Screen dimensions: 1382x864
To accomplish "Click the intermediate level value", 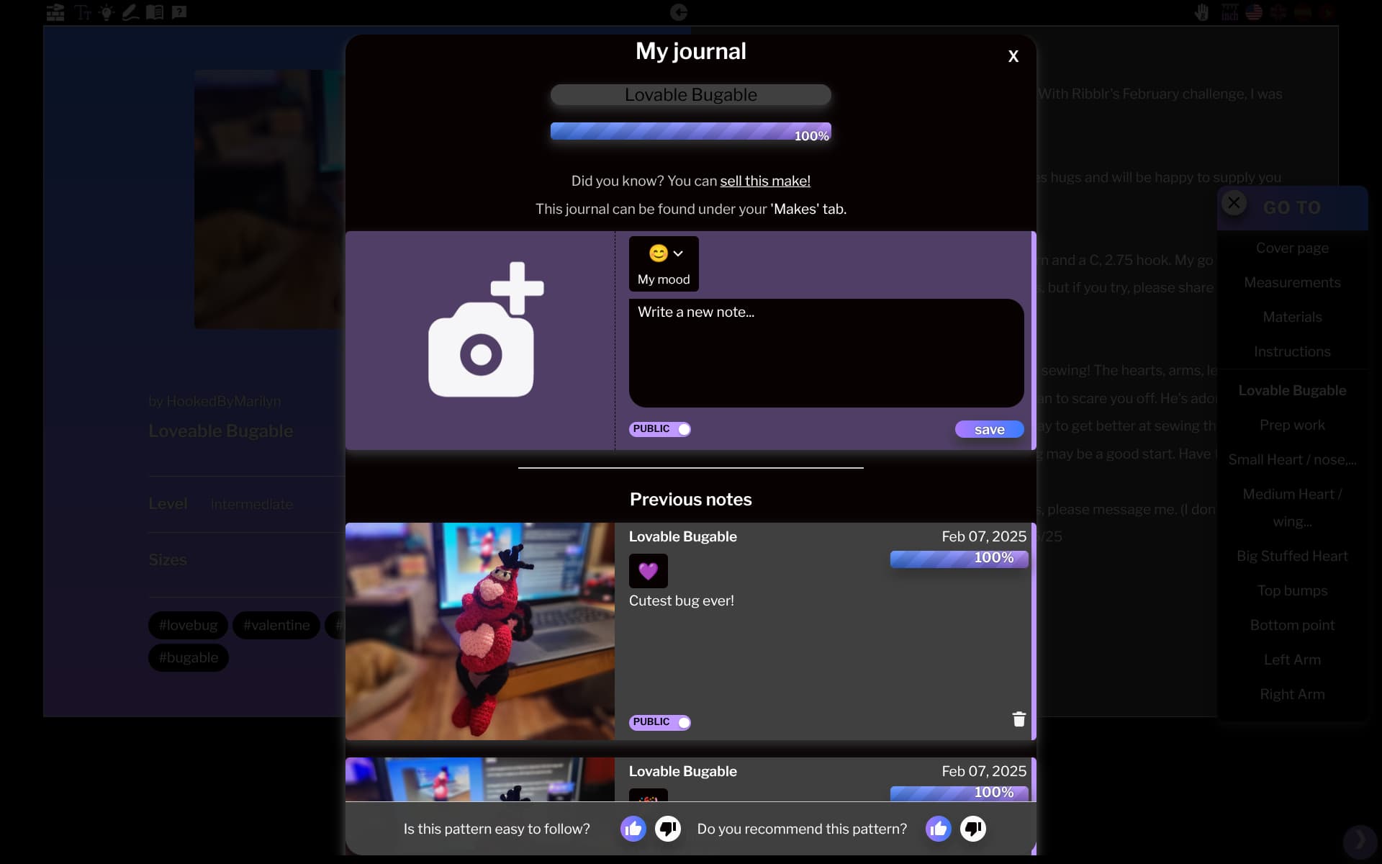I will [252, 504].
